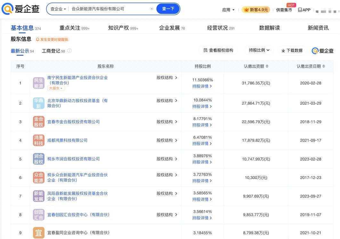Viewport: 340px width, 239px height.
Task: Click the 爱企查 logo in header
Action: tap(20, 9)
